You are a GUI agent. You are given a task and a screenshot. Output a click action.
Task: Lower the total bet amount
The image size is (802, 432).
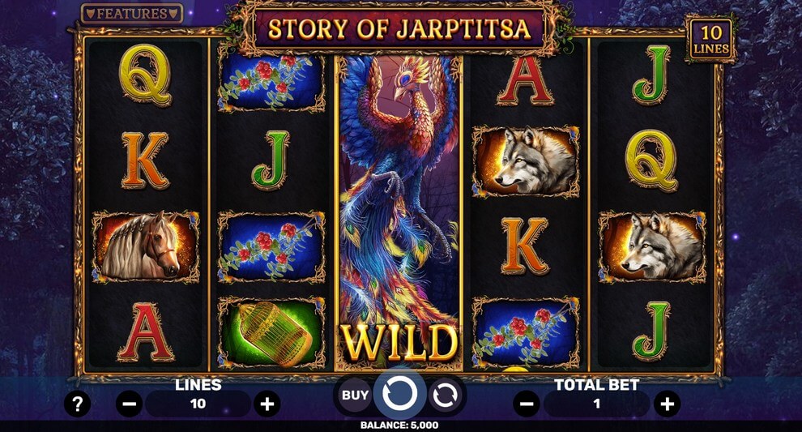[527, 404]
